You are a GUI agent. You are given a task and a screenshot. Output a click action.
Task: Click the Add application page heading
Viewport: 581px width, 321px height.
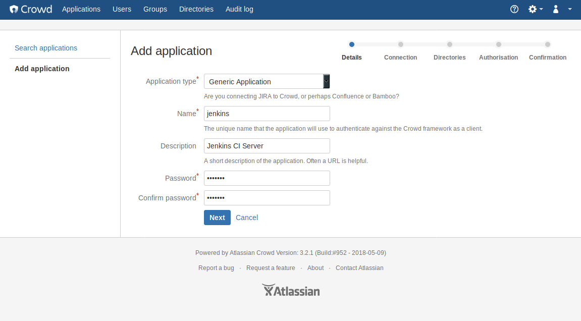(171, 51)
